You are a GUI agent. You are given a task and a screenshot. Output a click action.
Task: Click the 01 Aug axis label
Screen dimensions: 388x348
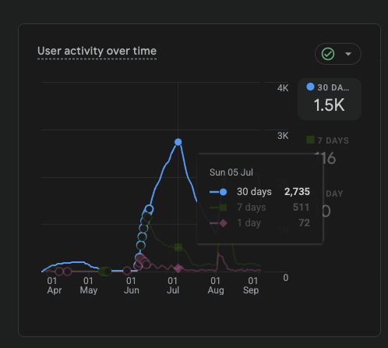pyautogui.click(x=216, y=286)
